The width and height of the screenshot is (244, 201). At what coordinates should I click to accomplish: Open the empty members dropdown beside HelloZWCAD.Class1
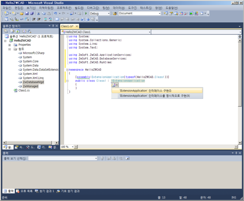[x=240, y=32]
